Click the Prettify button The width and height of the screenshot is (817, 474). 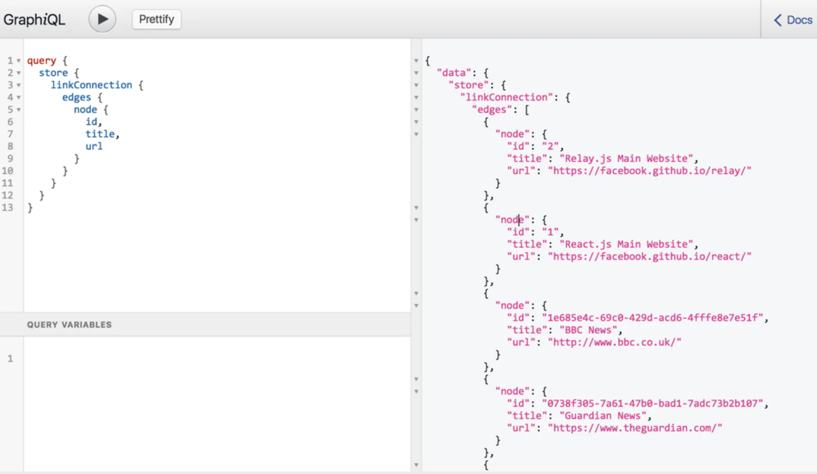pyautogui.click(x=156, y=19)
